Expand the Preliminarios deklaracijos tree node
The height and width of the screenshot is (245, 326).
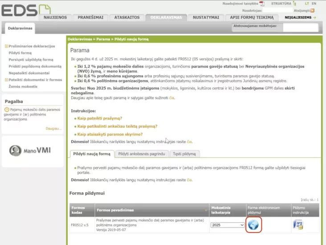coord(6,46)
